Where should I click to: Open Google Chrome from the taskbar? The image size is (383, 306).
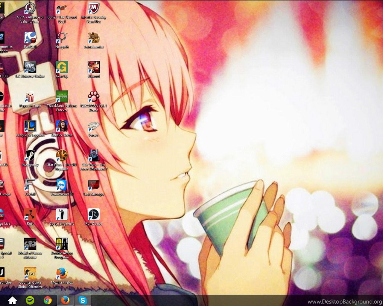48,300
